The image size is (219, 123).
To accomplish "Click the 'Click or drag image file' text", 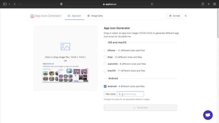I will [x=65, y=57].
